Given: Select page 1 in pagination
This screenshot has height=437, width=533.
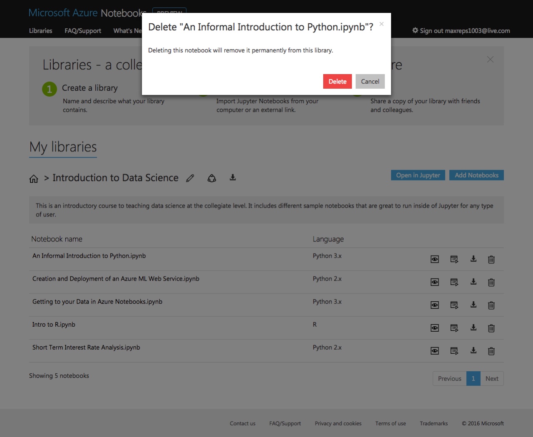Looking at the screenshot, I should (x=474, y=379).
